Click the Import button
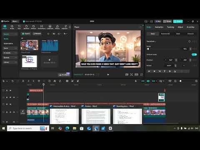The height and width of the screenshot is (150, 200). [26, 34]
